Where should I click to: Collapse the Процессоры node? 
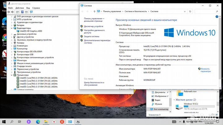[x=12, y=75]
